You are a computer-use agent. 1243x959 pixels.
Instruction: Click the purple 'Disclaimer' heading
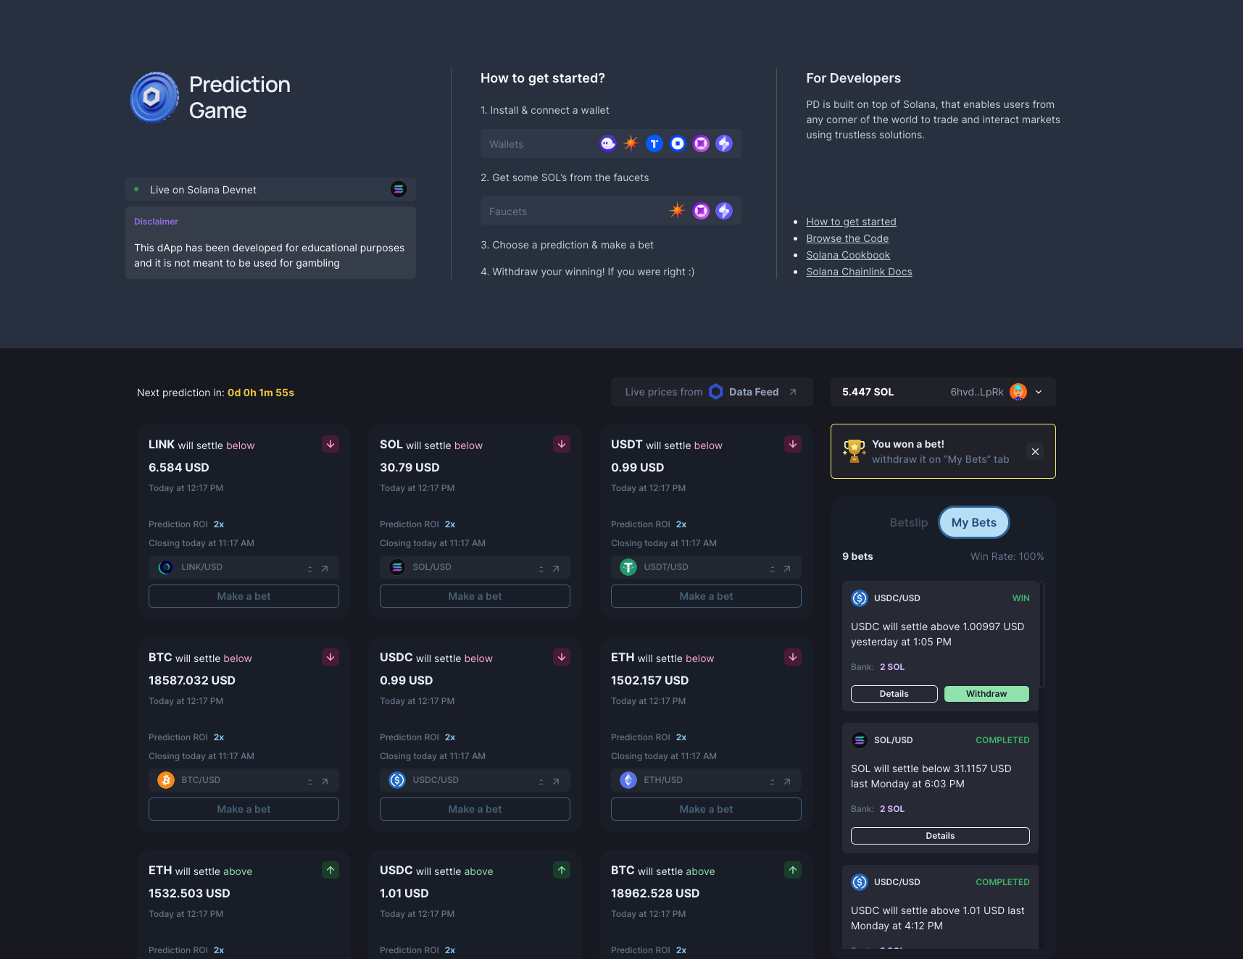click(x=156, y=222)
